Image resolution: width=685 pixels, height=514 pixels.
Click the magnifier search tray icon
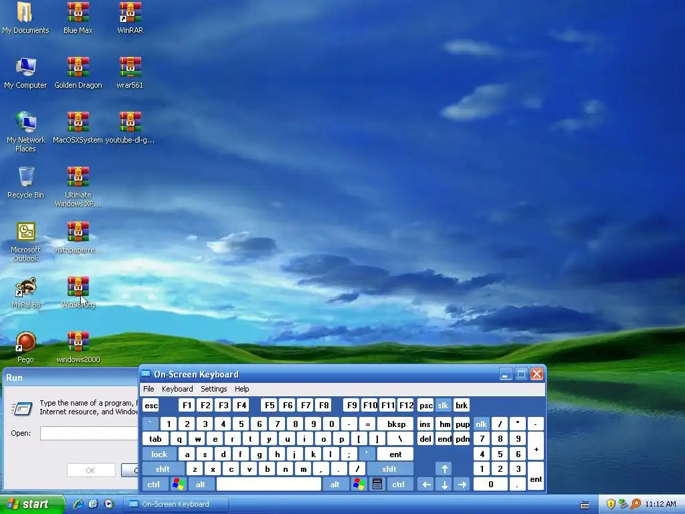635,504
